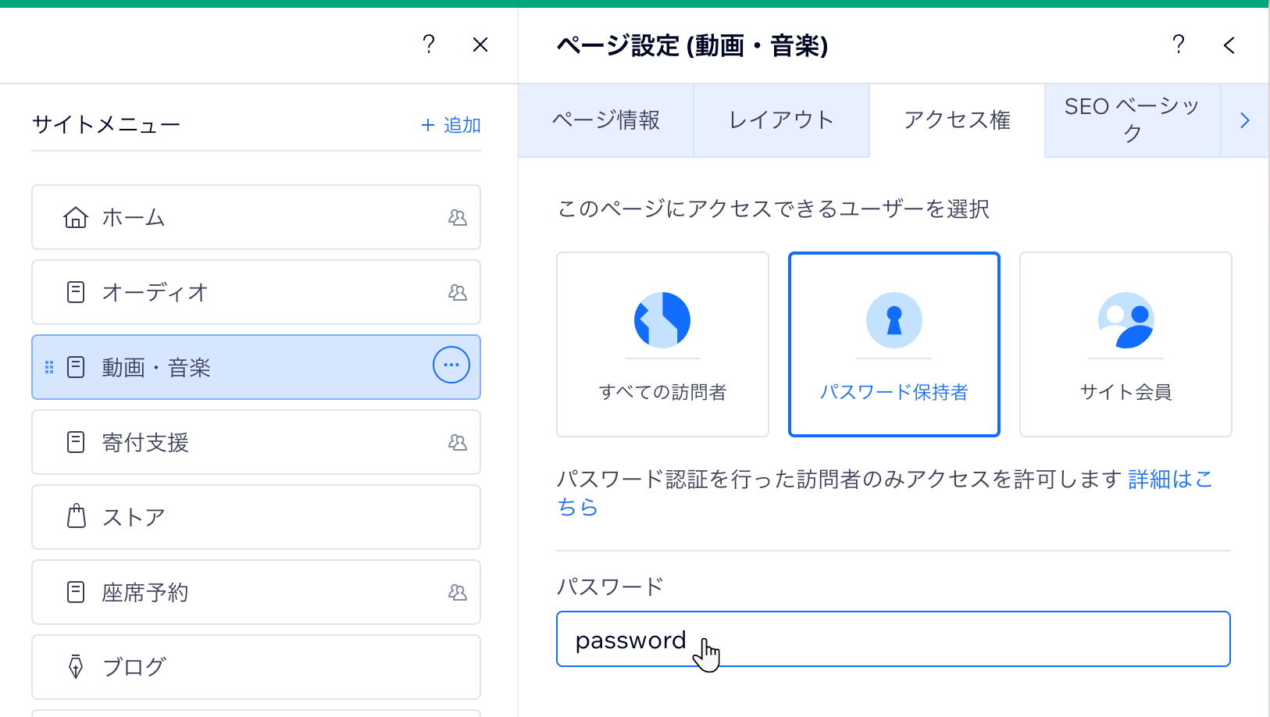
Task: Collapse page settings with back chevron
Action: point(1229,45)
